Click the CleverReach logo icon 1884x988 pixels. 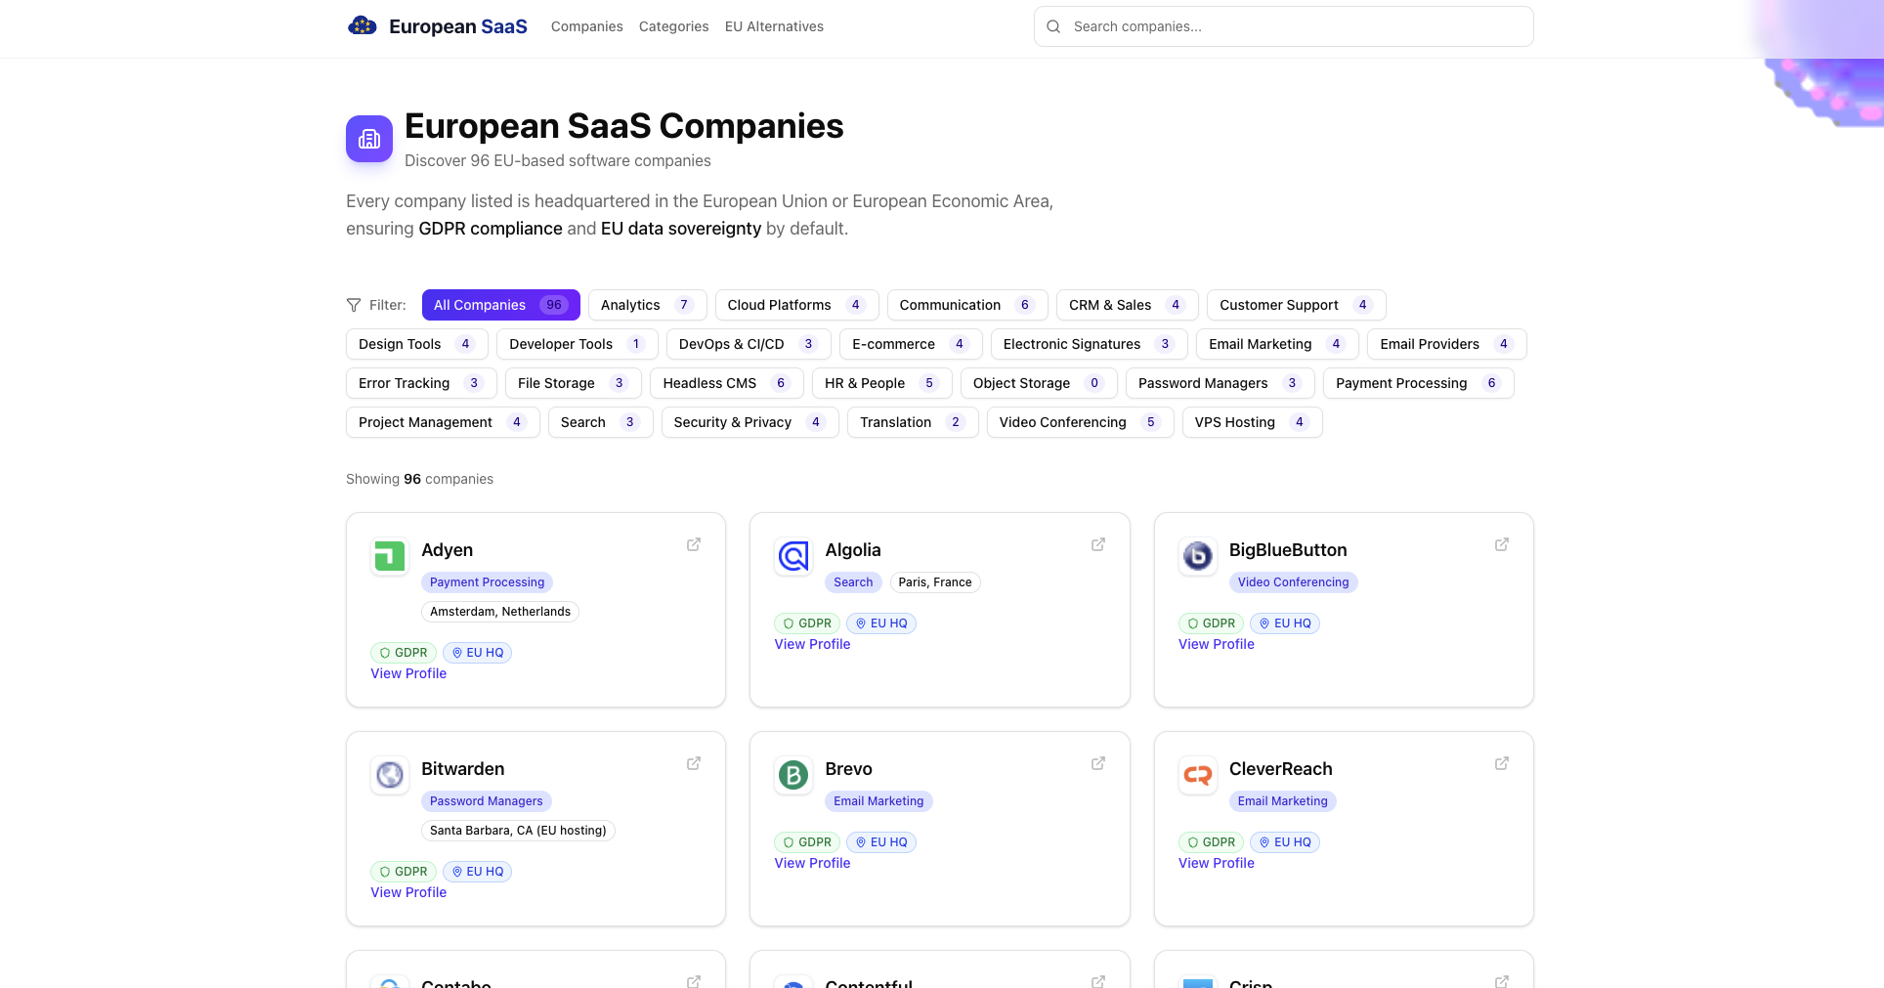(1197, 775)
